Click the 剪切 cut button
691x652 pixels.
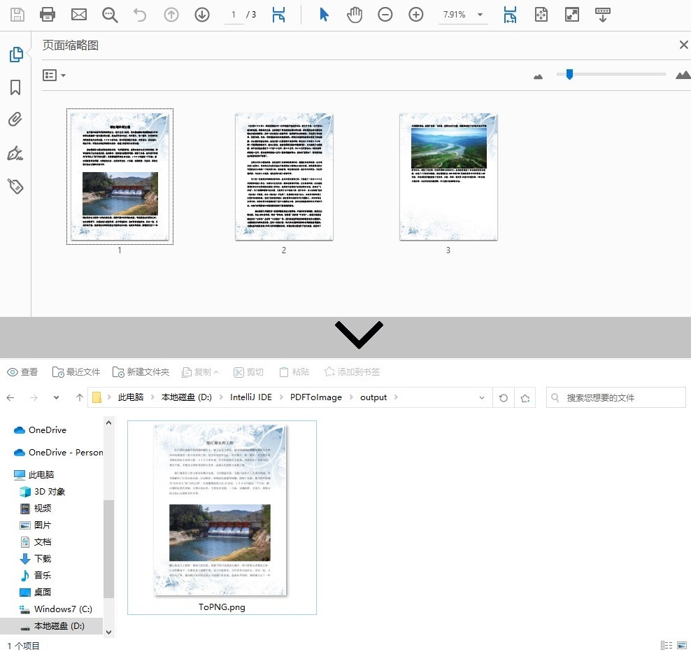pos(248,372)
